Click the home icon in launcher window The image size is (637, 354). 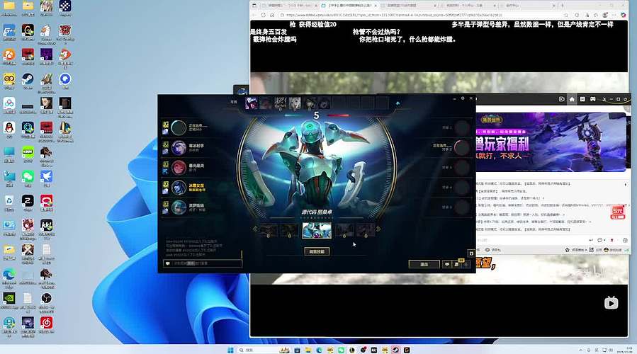[x=572, y=99]
